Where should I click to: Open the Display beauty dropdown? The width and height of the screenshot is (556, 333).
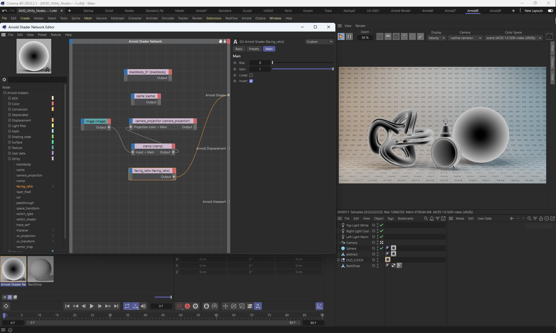[437, 38]
